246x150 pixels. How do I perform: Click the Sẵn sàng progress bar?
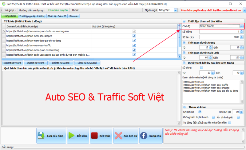click(x=129, y=147)
